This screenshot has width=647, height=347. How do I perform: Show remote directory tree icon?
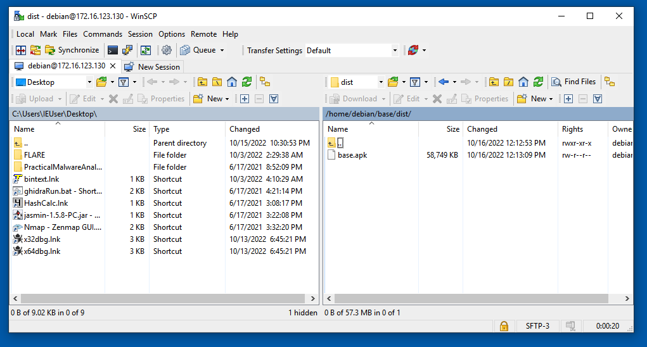point(610,82)
